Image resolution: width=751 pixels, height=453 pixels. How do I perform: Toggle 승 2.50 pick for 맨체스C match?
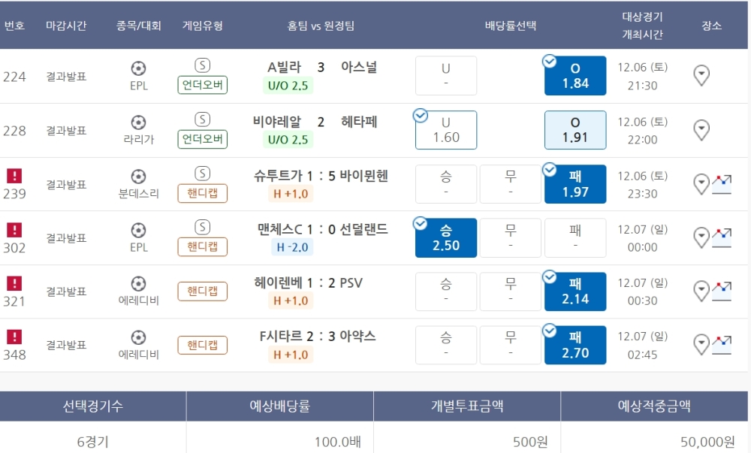point(446,237)
